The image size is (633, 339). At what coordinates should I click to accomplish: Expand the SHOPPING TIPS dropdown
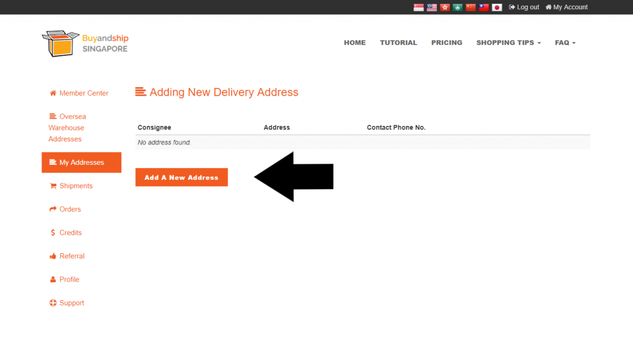pyautogui.click(x=508, y=43)
